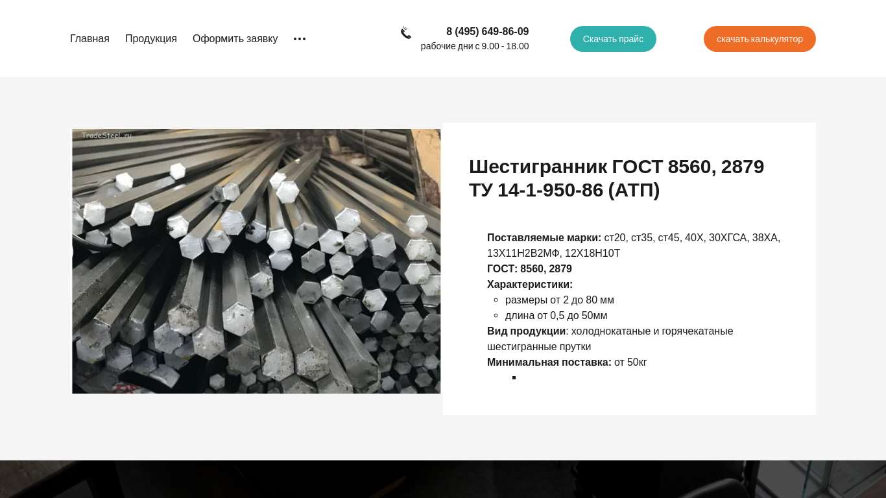Image resolution: width=886 pixels, height=498 pixels.
Task: Expand the three-dots more menu
Action: [x=300, y=39]
